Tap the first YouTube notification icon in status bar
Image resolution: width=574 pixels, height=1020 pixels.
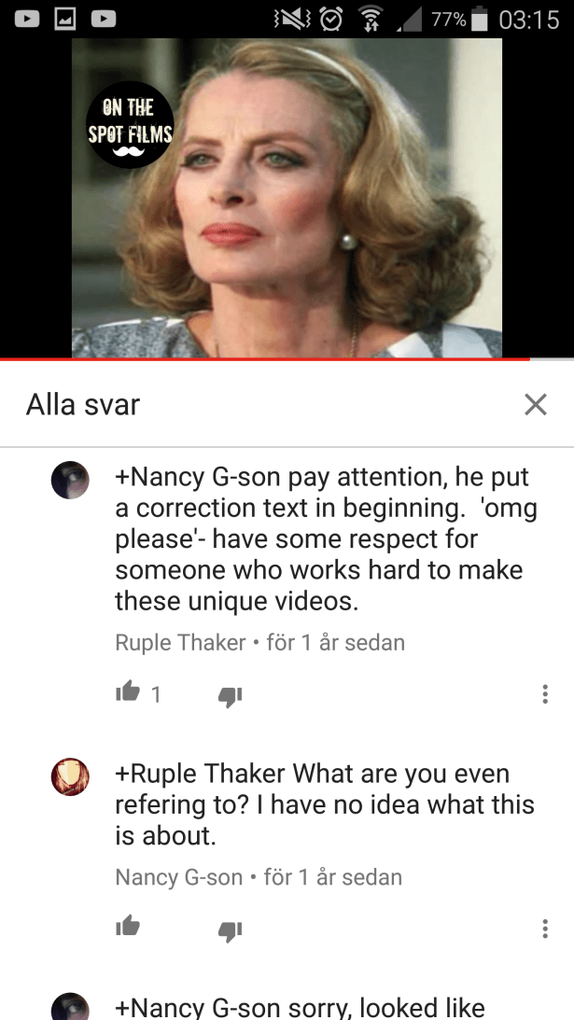pyautogui.click(x=26, y=19)
